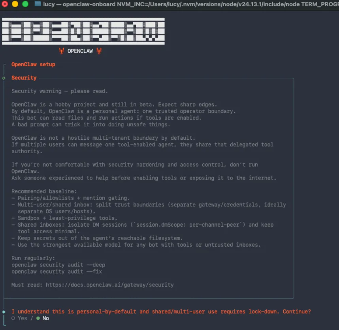Click the OPENCLAW ASCII art banner
The height and width of the screenshot is (330, 339).
83,31
